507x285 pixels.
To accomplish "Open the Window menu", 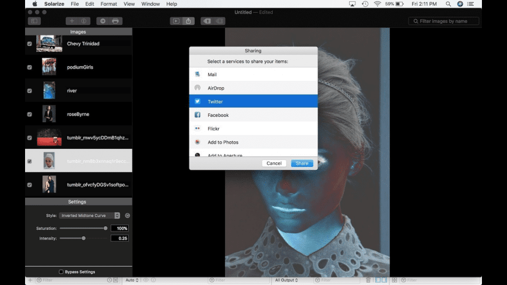I will 150,4.
